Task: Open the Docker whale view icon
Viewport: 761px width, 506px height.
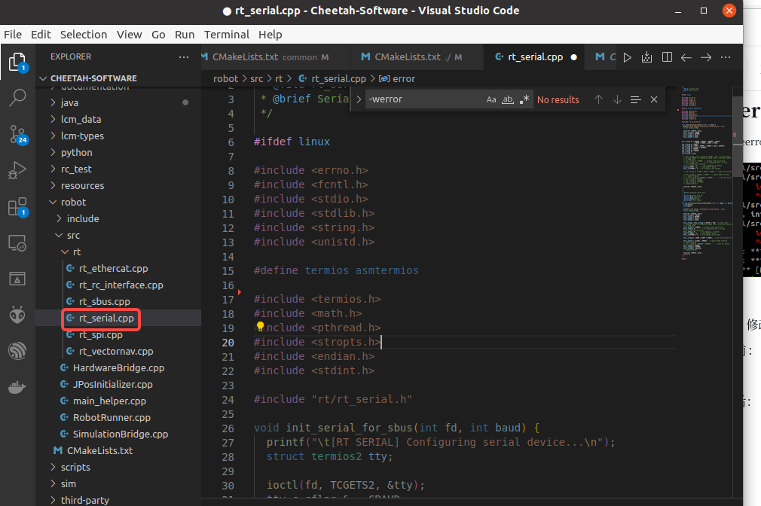Action: [x=17, y=387]
